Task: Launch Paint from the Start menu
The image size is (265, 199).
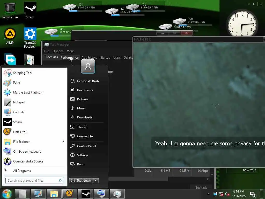Action: (x=35, y=83)
